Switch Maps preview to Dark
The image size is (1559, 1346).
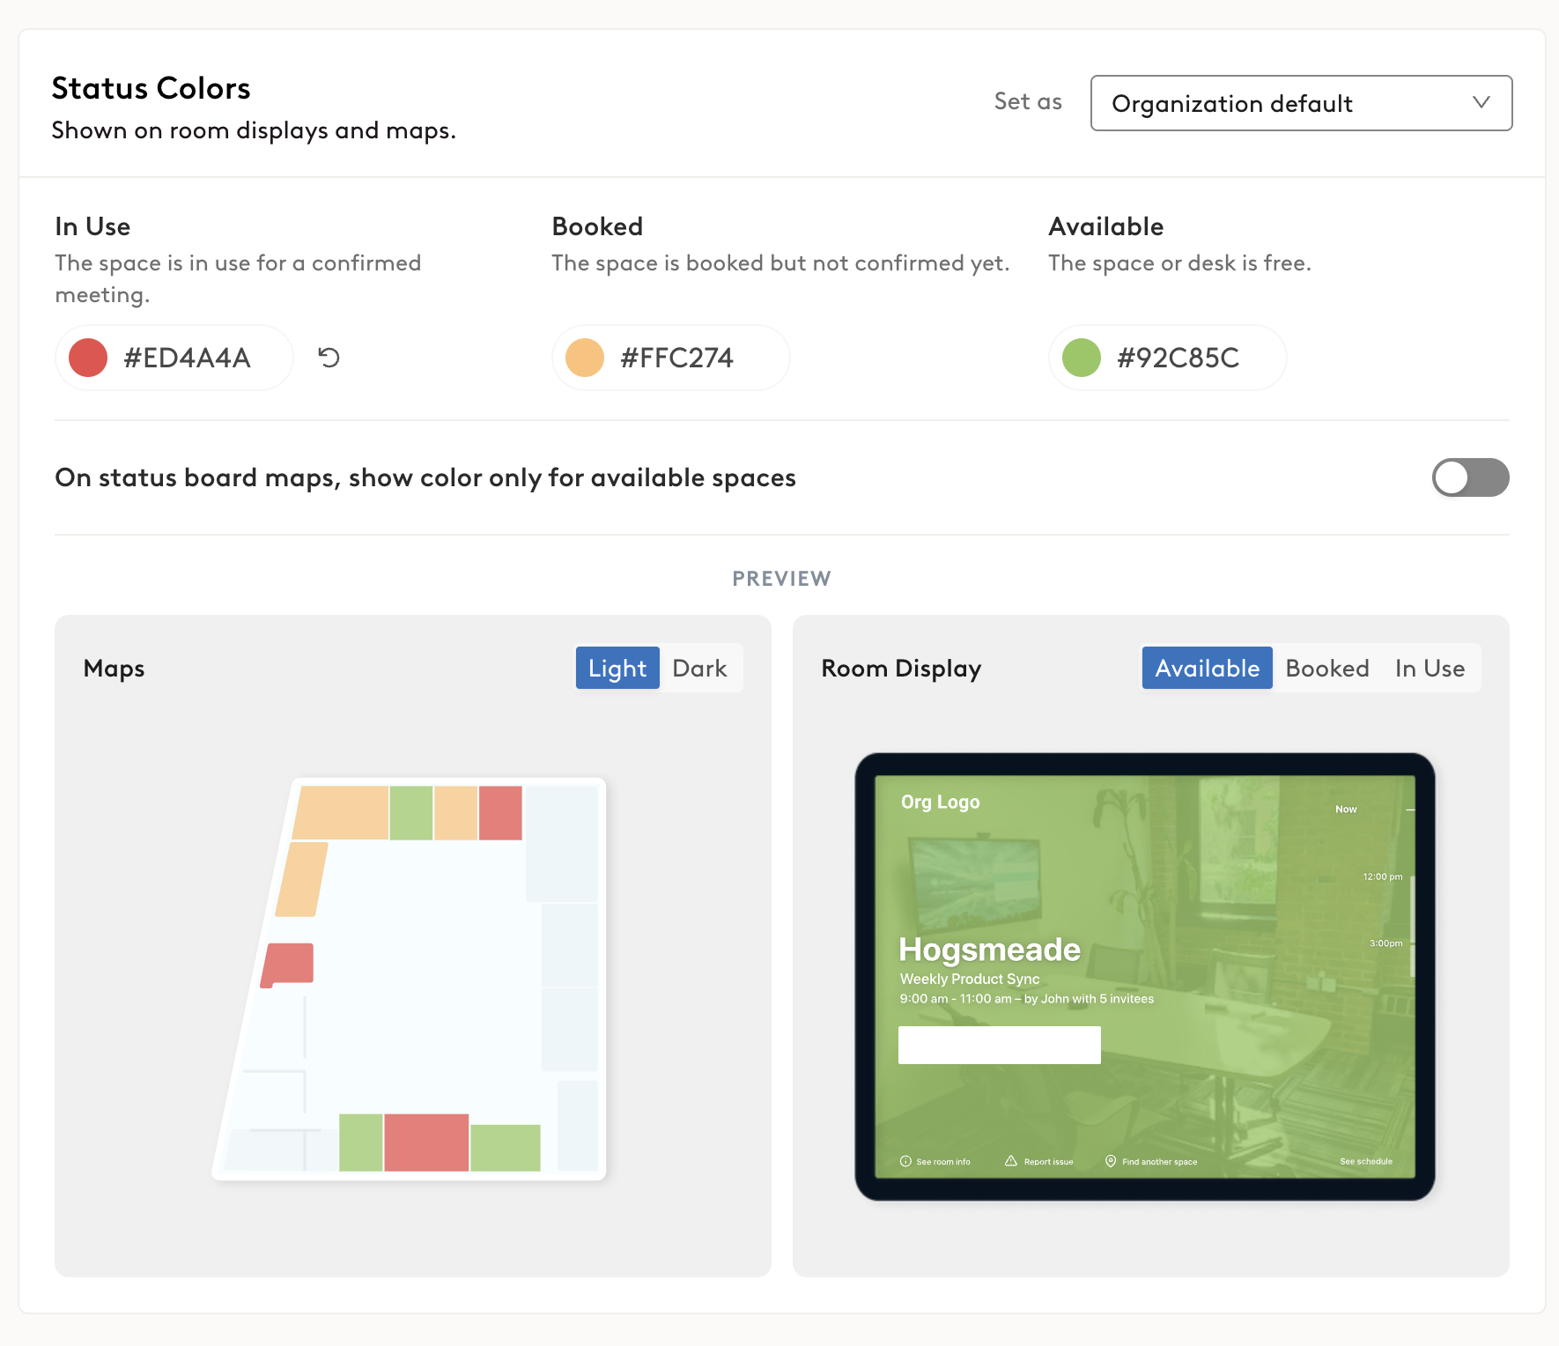click(x=700, y=668)
